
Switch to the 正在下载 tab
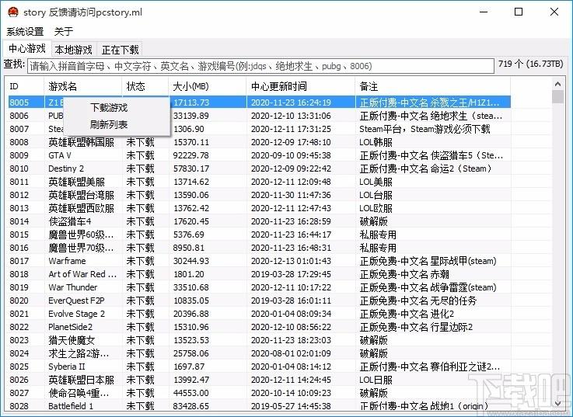coord(120,50)
